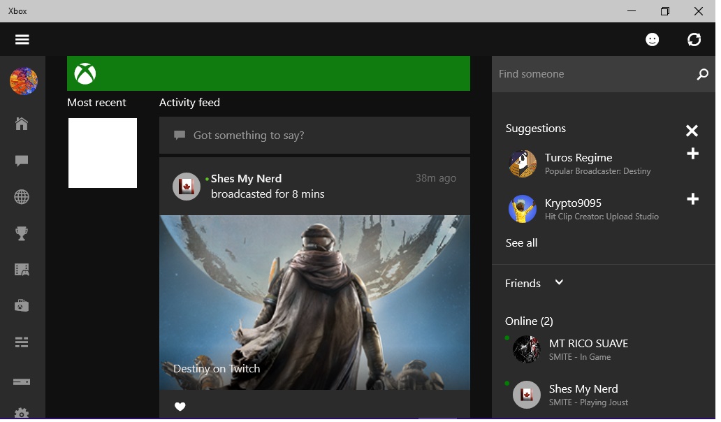The image size is (721, 422).
Task: Go to Home in the sidebar
Action: coord(22,124)
